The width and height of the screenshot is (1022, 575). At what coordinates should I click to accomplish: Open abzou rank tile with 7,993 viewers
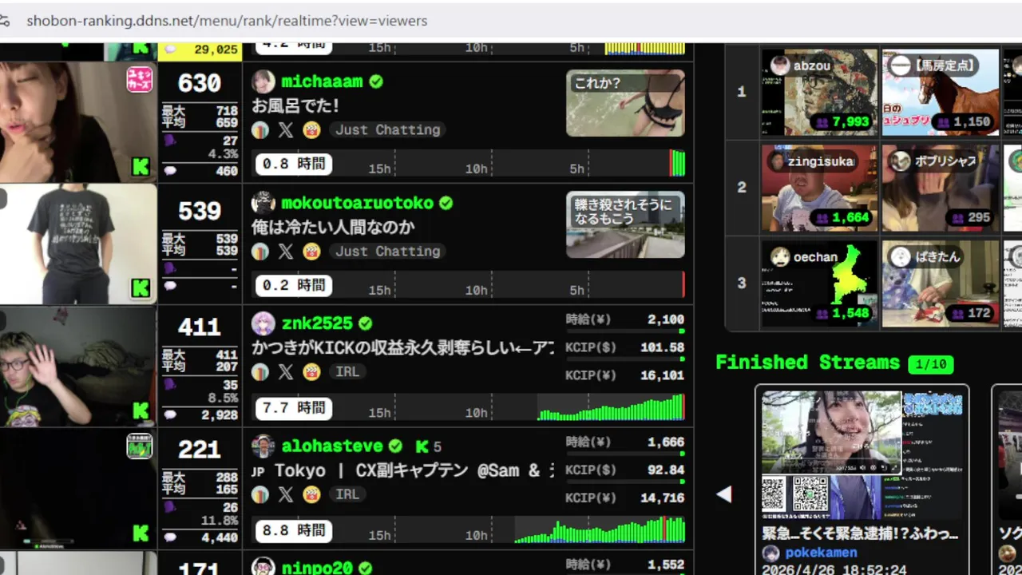coord(818,92)
